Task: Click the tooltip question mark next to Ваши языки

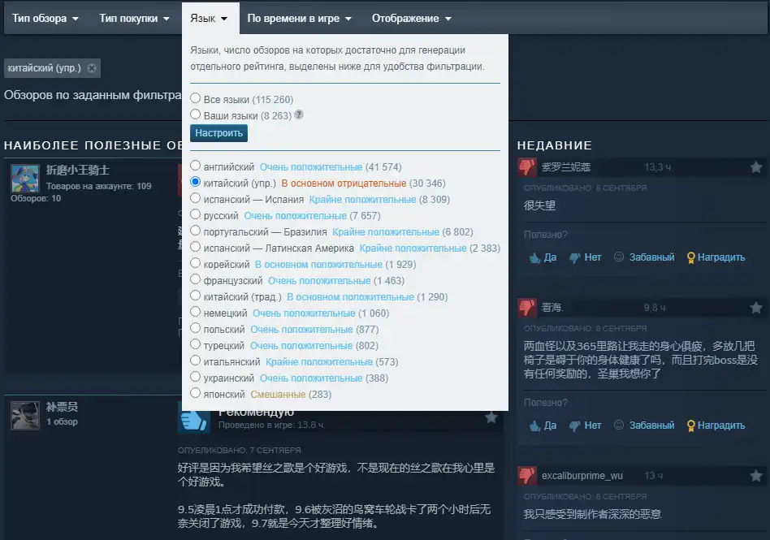Action: pyautogui.click(x=300, y=113)
